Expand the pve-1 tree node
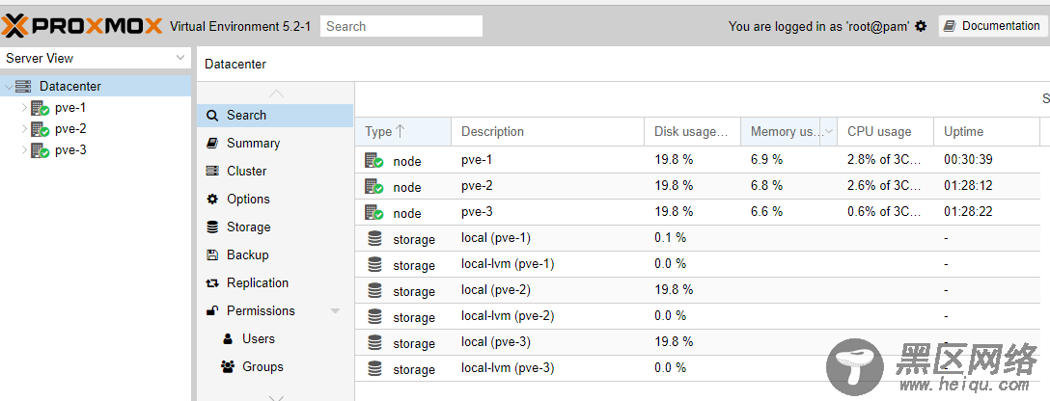This screenshot has width=1050, height=401. tap(24, 108)
